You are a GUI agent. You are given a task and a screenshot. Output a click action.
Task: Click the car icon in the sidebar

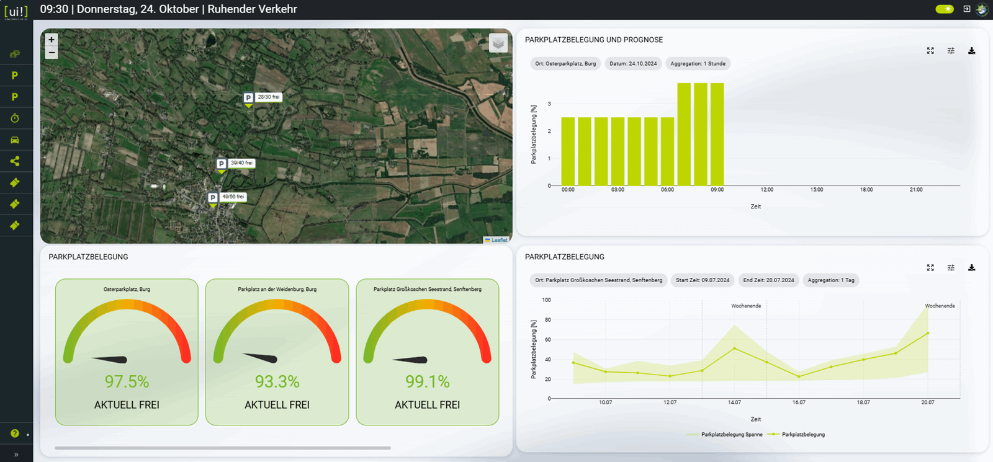tap(15, 140)
